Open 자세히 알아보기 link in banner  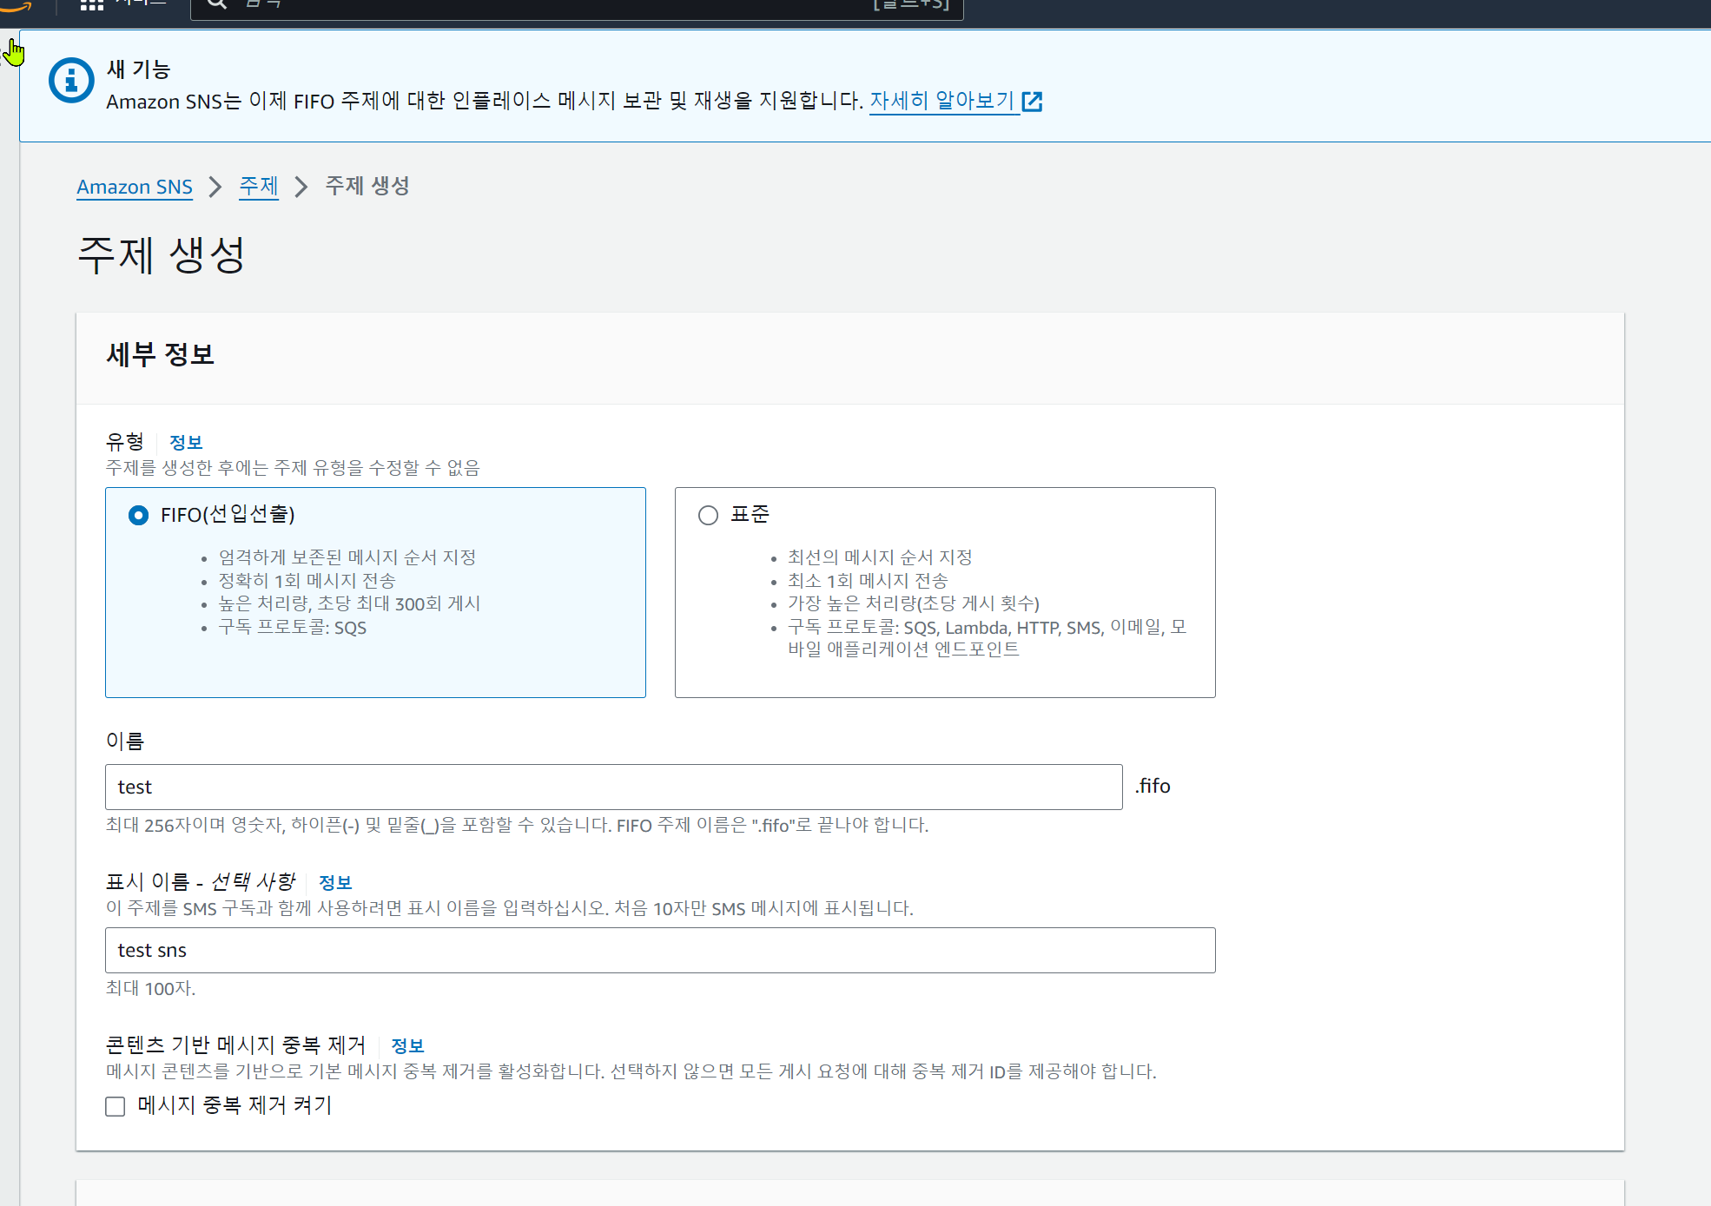pos(942,101)
